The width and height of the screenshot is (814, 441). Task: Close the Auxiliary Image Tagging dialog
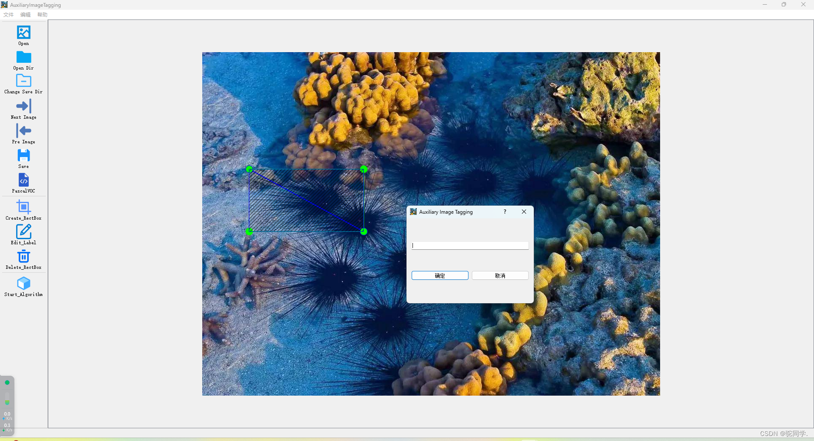click(x=524, y=212)
